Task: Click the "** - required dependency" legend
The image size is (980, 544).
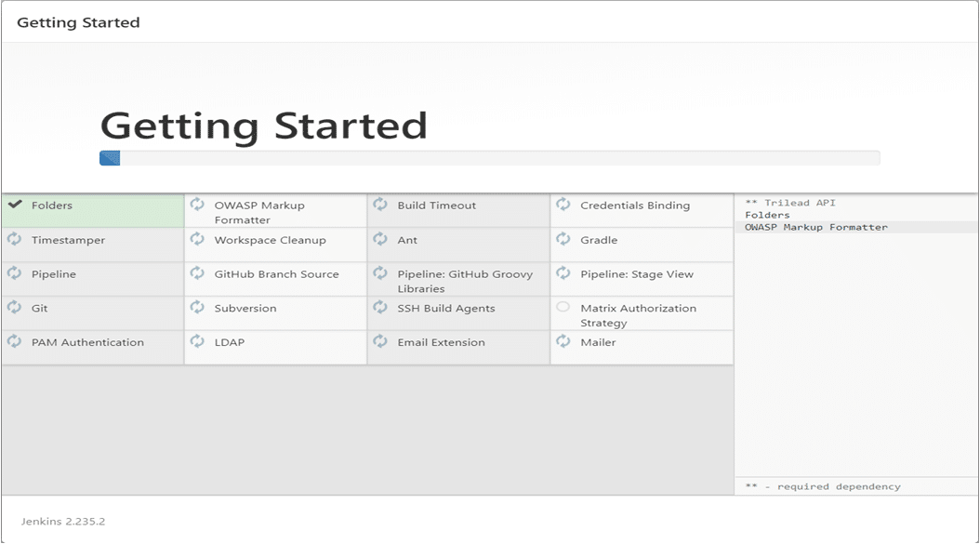Action: pos(823,486)
